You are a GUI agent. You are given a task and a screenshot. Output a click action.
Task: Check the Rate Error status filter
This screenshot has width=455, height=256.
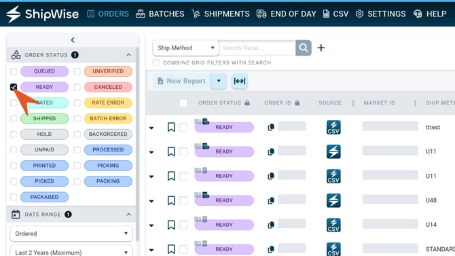pyautogui.click(x=77, y=103)
